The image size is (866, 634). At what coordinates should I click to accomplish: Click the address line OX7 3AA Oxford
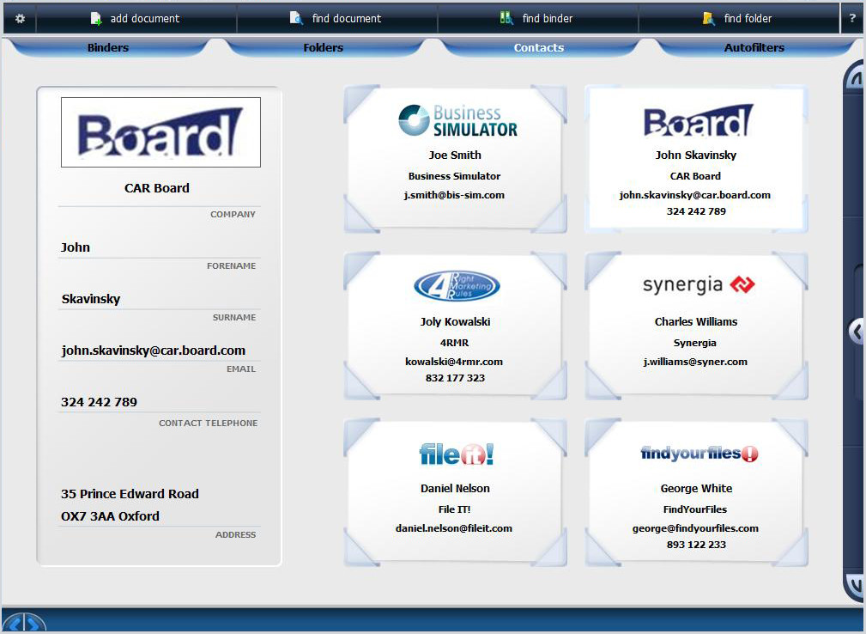(110, 516)
